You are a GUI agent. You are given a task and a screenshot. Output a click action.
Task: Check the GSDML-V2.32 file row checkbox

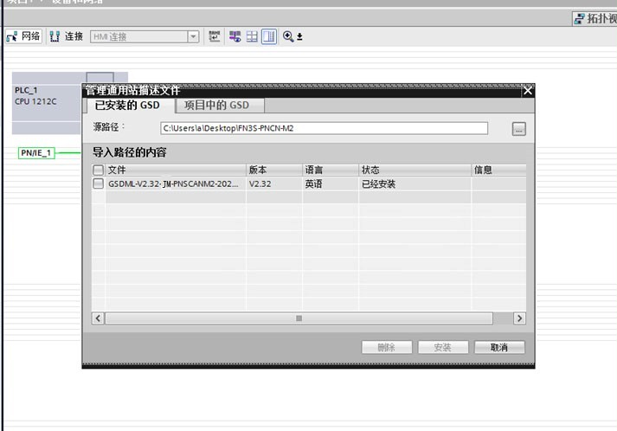98,184
